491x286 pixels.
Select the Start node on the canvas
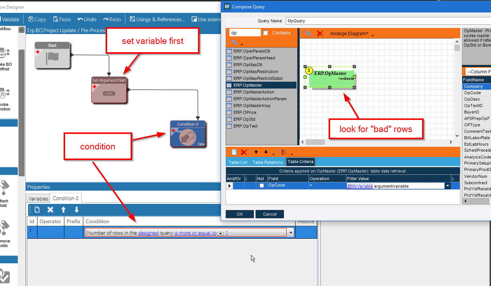tap(52, 55)
